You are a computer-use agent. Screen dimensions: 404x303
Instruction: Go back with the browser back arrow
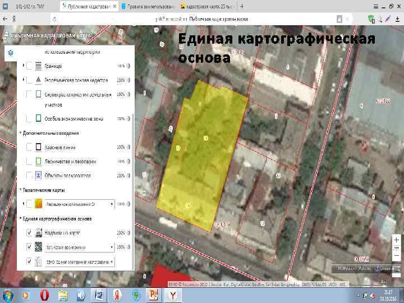click(x=5, y=19)
